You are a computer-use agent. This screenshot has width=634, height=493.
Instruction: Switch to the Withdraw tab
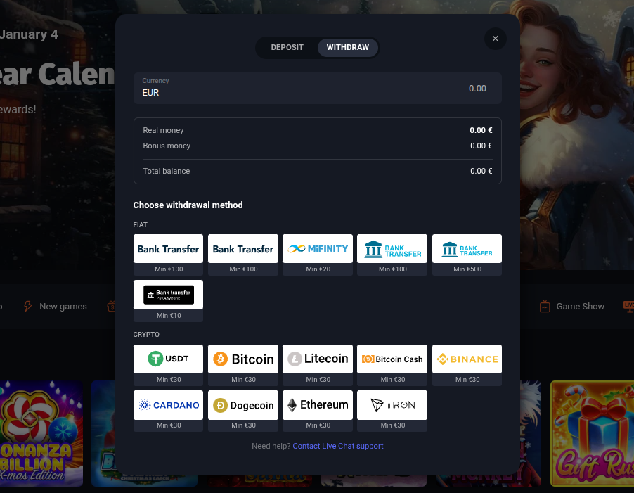(x=347, y=48)
